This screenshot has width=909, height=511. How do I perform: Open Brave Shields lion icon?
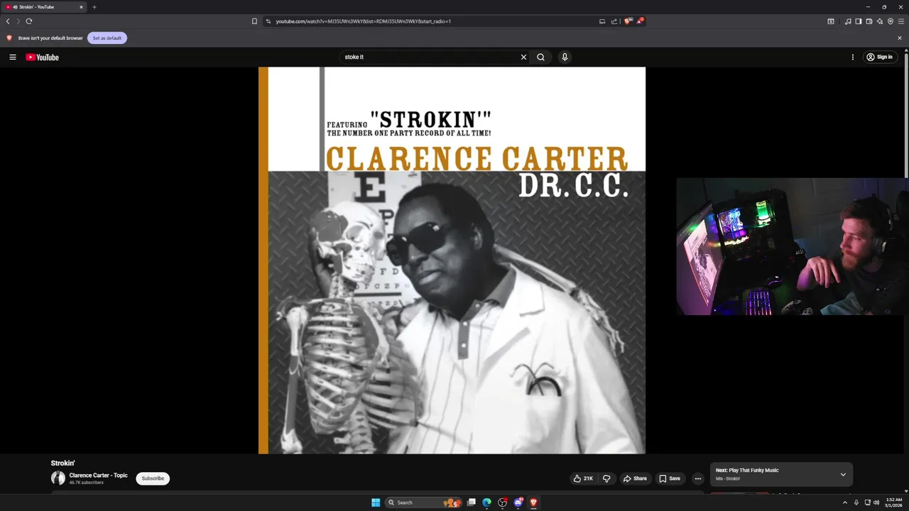[628, 21]
